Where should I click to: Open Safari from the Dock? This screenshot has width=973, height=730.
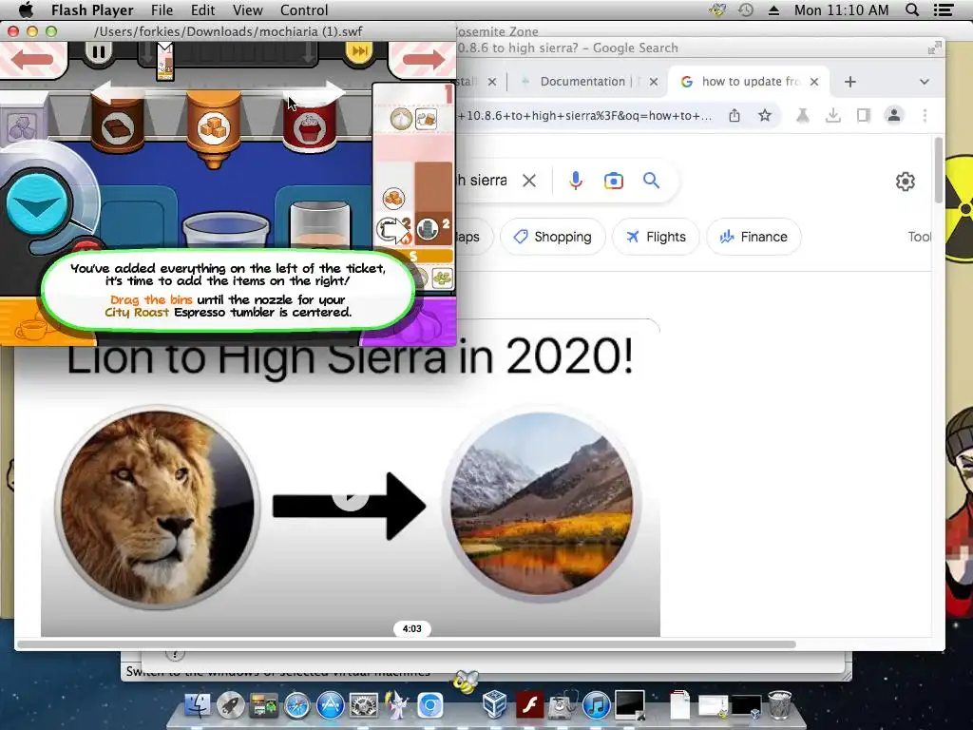coord(297,706)
